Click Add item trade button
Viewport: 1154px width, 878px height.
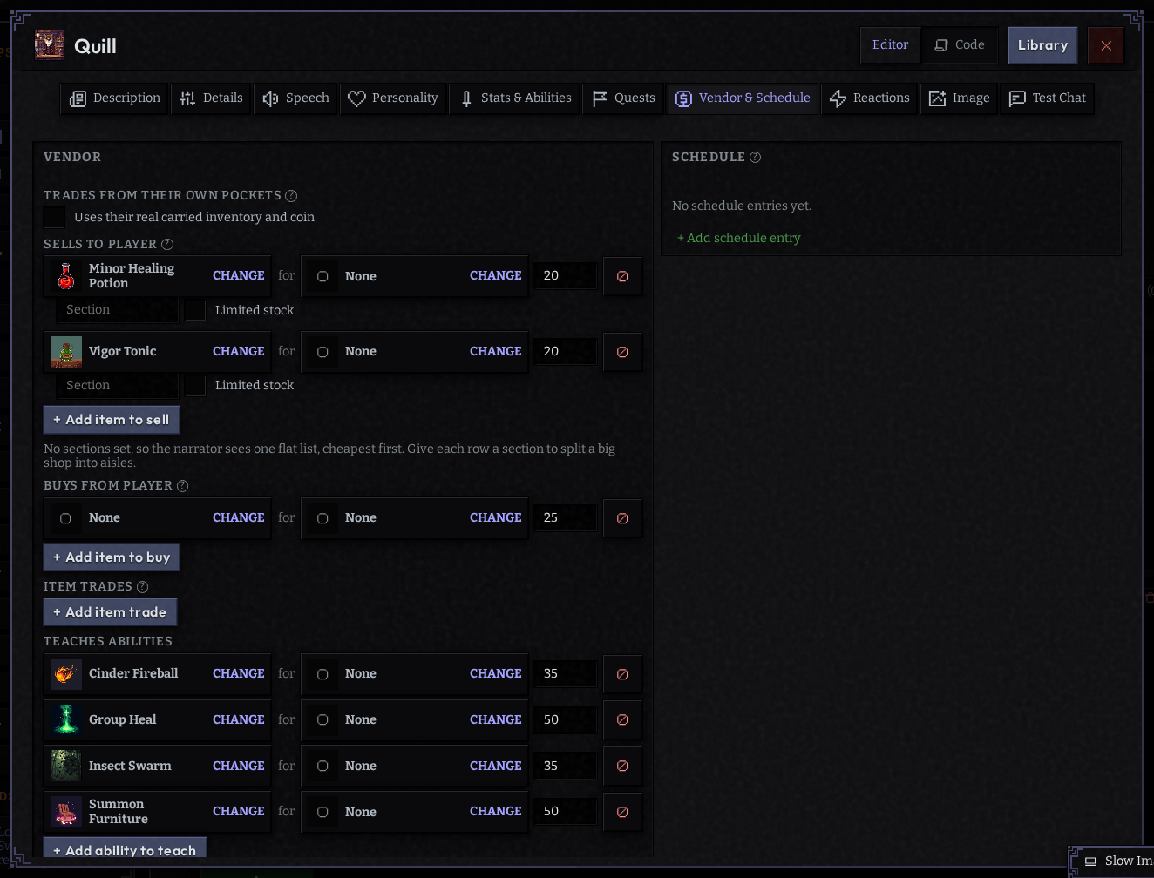click(x=111, y=612)
